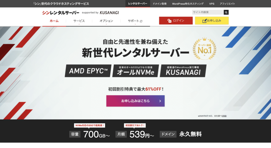Click the サイト内検索 search field
Screen dimensions: 271x148
208,12
